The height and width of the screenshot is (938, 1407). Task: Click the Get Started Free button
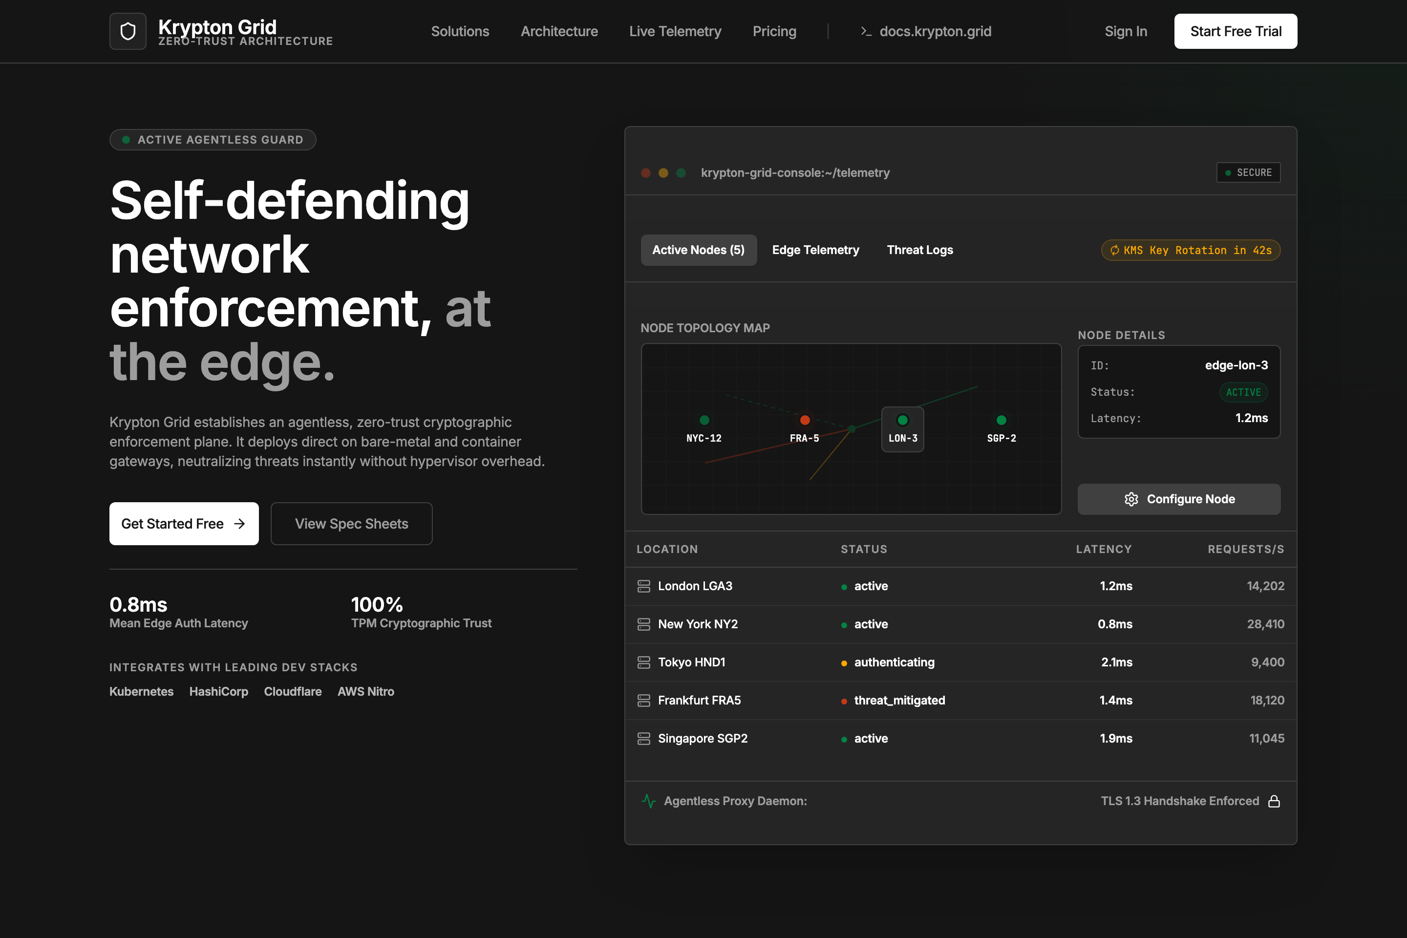pos(184,524)
